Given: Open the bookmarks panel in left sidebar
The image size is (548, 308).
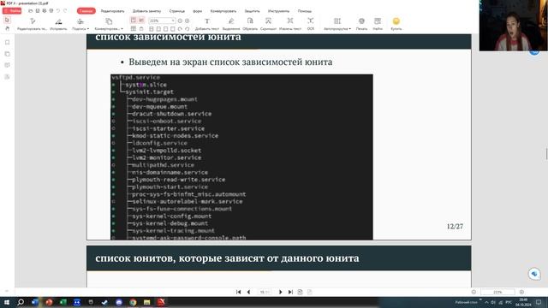Looking at the screenshot, I should tap(7, 42).
